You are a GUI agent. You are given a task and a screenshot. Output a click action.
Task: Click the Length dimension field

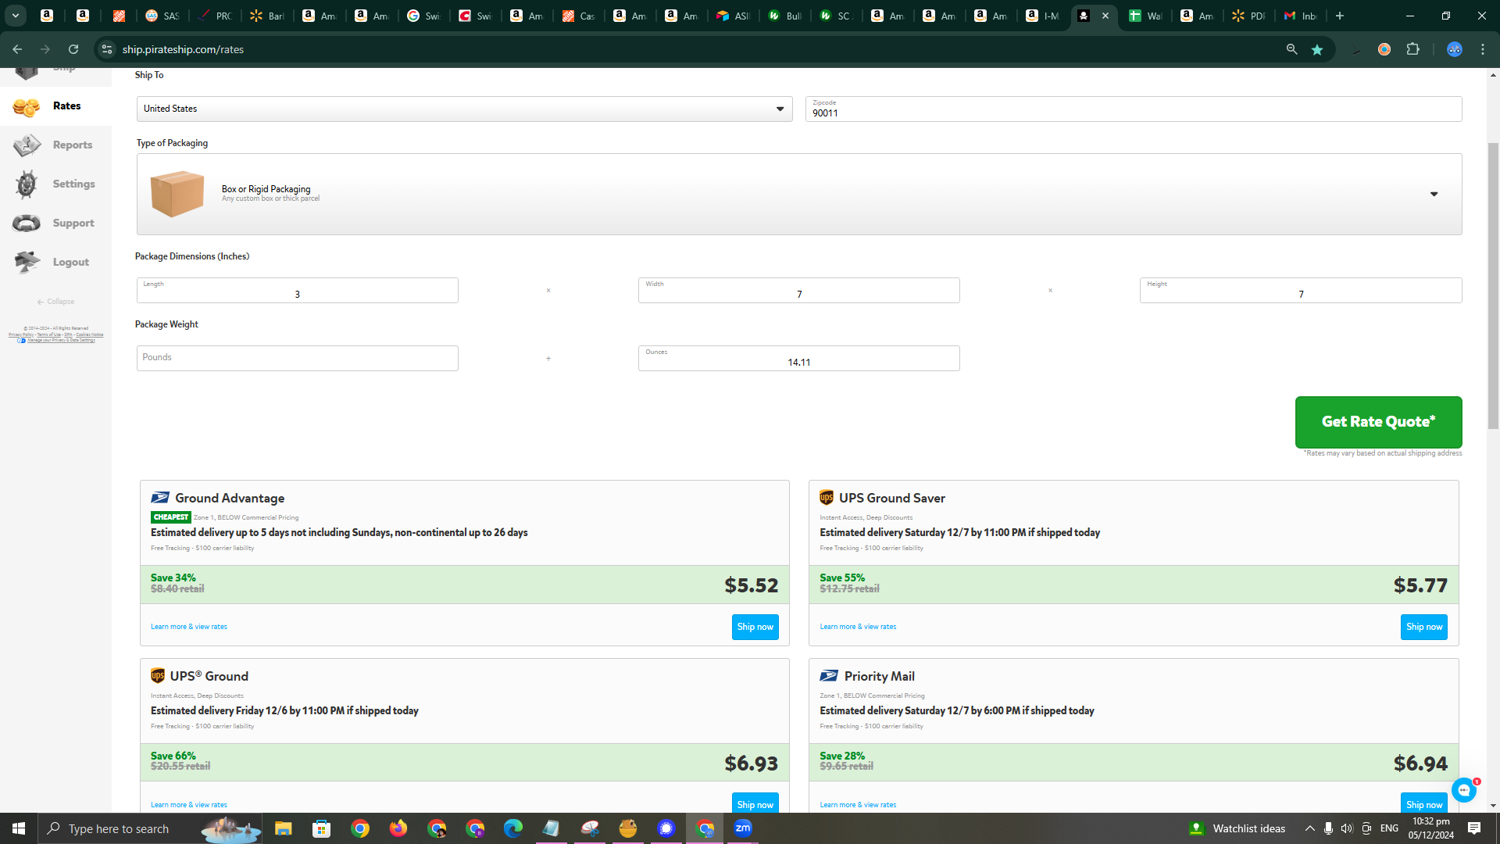(x=297, y=290)
